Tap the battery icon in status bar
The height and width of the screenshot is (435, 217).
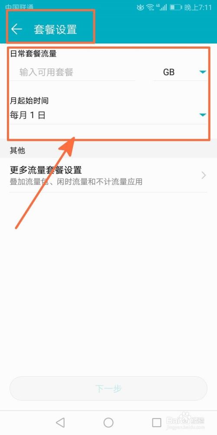point(175,7)
